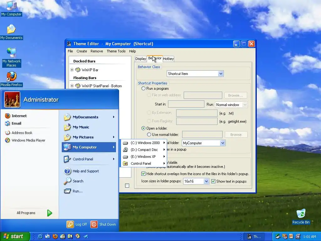This screenshot has width=321, height=241.
Task: Click the Safely Remove Hardware tray icon
Action: (x=278, y=237)
